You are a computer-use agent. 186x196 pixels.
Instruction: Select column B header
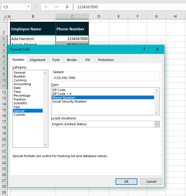pos(33,17)
